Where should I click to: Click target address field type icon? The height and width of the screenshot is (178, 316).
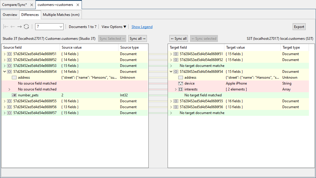181,78
